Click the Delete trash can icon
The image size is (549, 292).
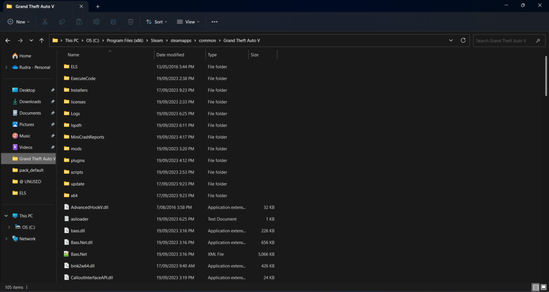[131, 22]
